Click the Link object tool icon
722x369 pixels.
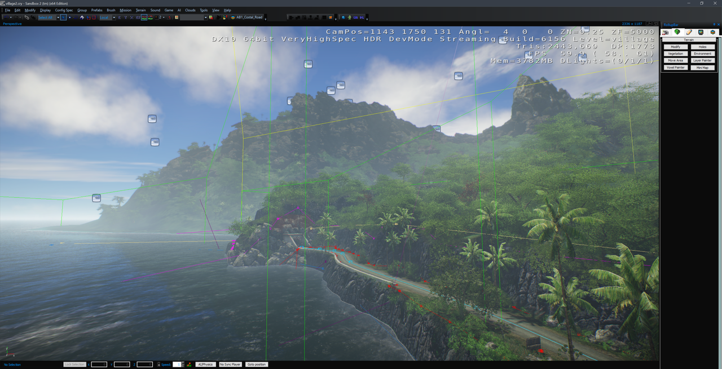point(27,17)
